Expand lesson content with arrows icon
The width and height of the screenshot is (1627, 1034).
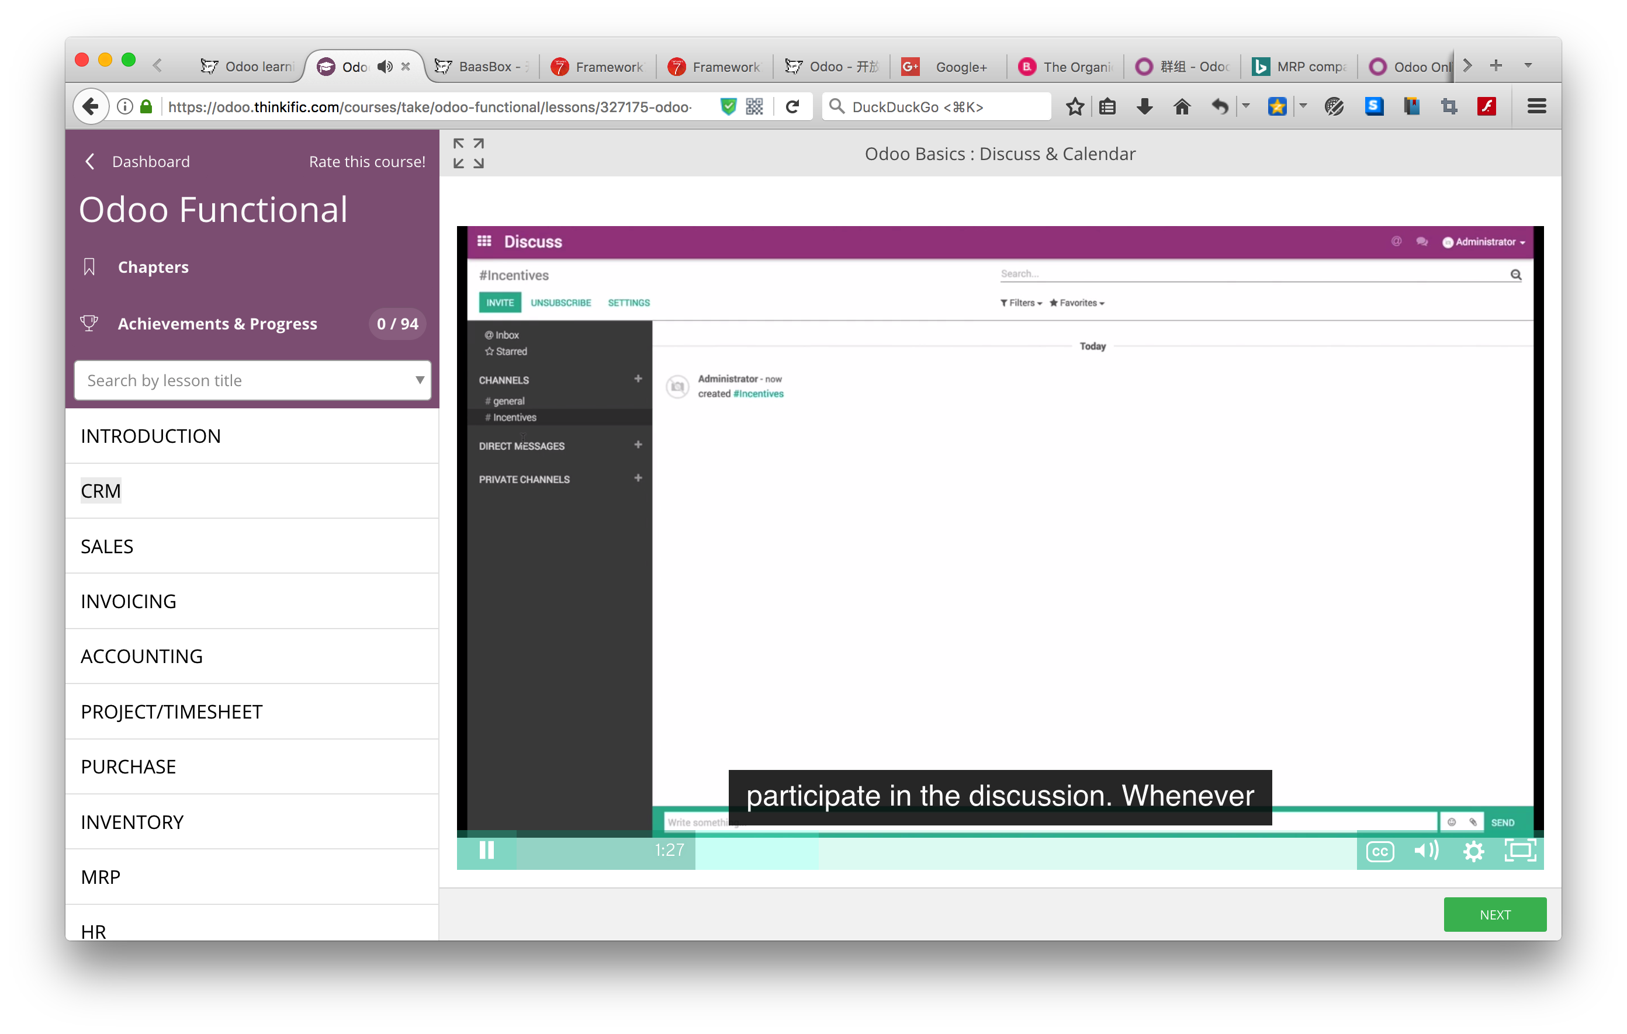468,153
